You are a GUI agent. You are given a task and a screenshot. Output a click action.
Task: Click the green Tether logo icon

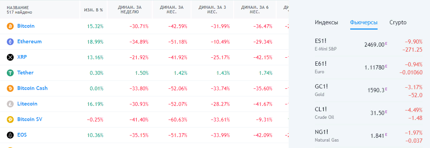tap(10, 72)
